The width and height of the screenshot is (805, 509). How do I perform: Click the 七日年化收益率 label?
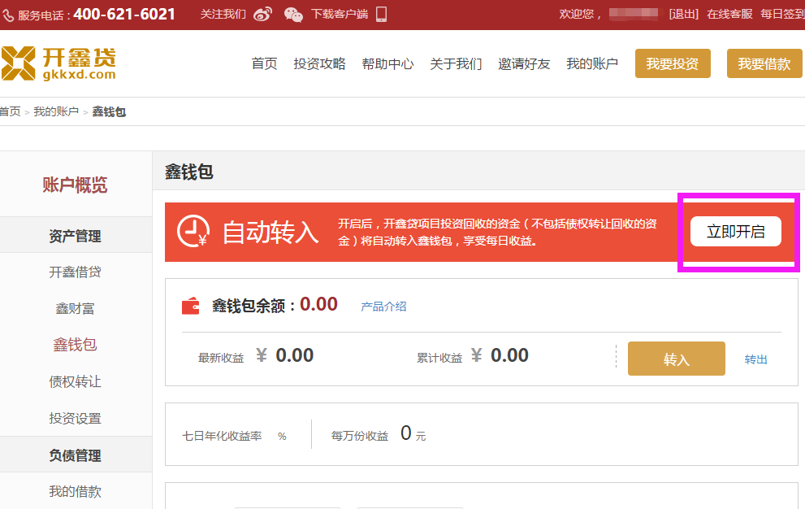222,436
